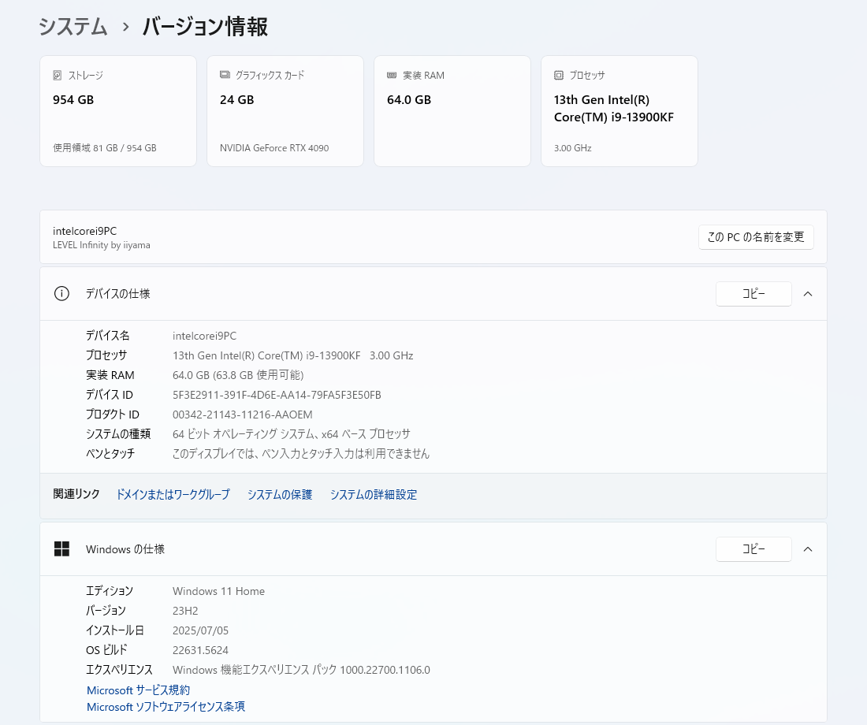Select the システムの種類 64 ビット value
The image size is (867, 725).
click(292, 434)
